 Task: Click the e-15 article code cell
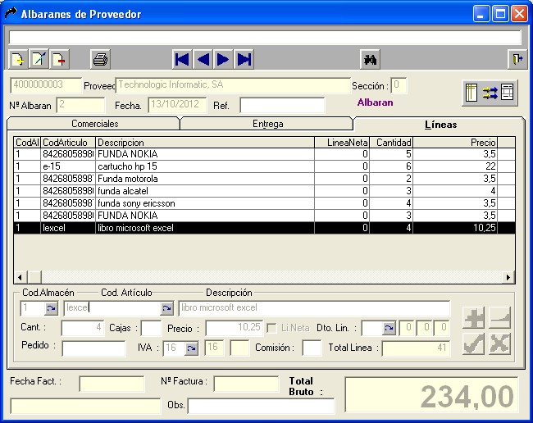(x=68, y=166)
